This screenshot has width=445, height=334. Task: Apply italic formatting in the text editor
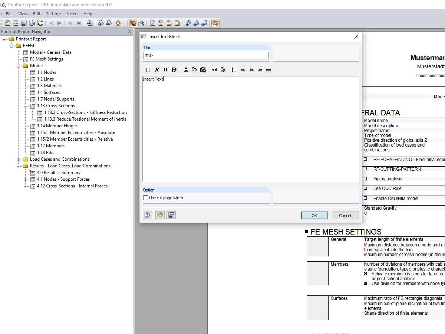pos(157,70)
